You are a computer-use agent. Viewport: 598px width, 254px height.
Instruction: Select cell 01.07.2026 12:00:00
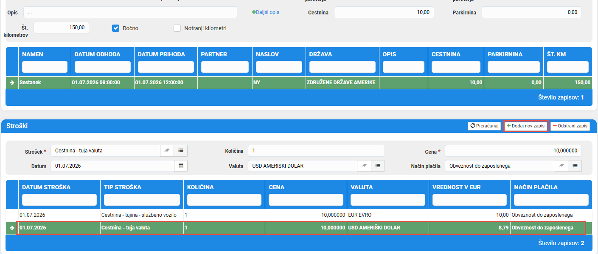166,83
